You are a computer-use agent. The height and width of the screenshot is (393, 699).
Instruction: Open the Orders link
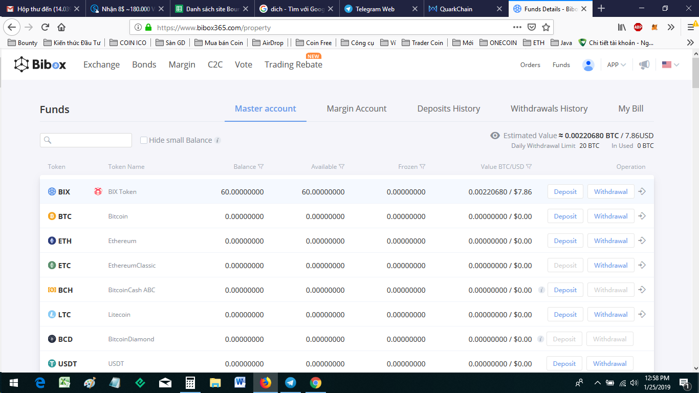(x=530, y=65)
